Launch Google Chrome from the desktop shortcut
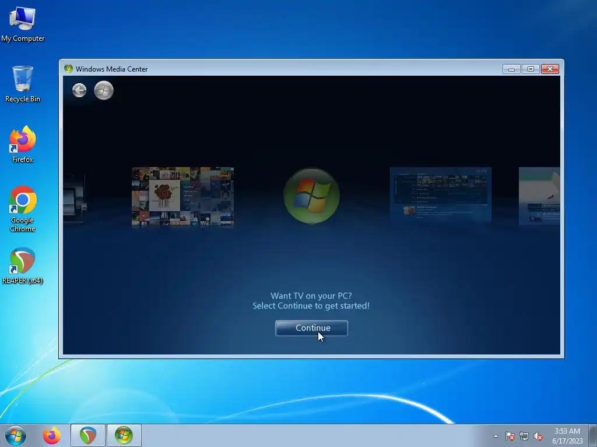Viewport: 597px width, 447px height. click(23, 209)
